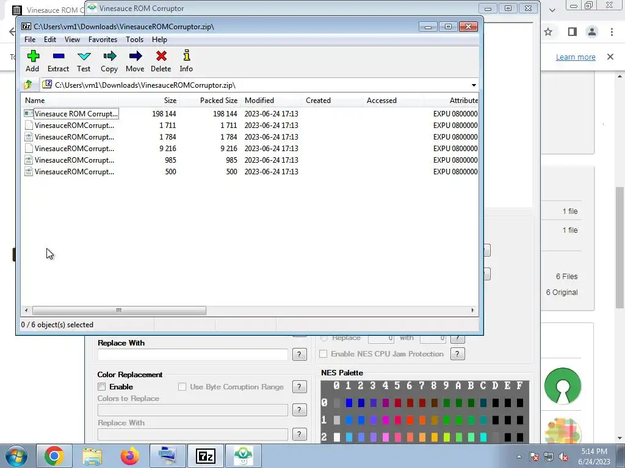Open Chrome profile avatar icon
625x468 pixels.
coord(592,32)
